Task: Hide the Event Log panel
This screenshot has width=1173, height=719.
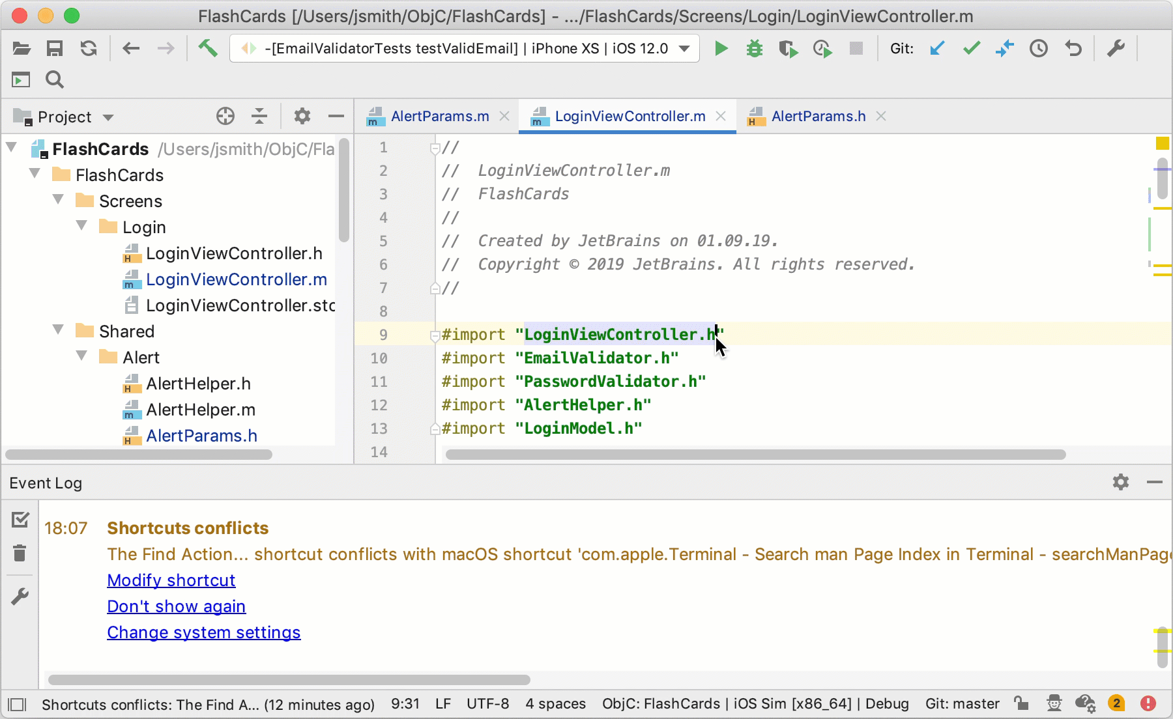Action: pyautogui.click(x=1155, y=483)
